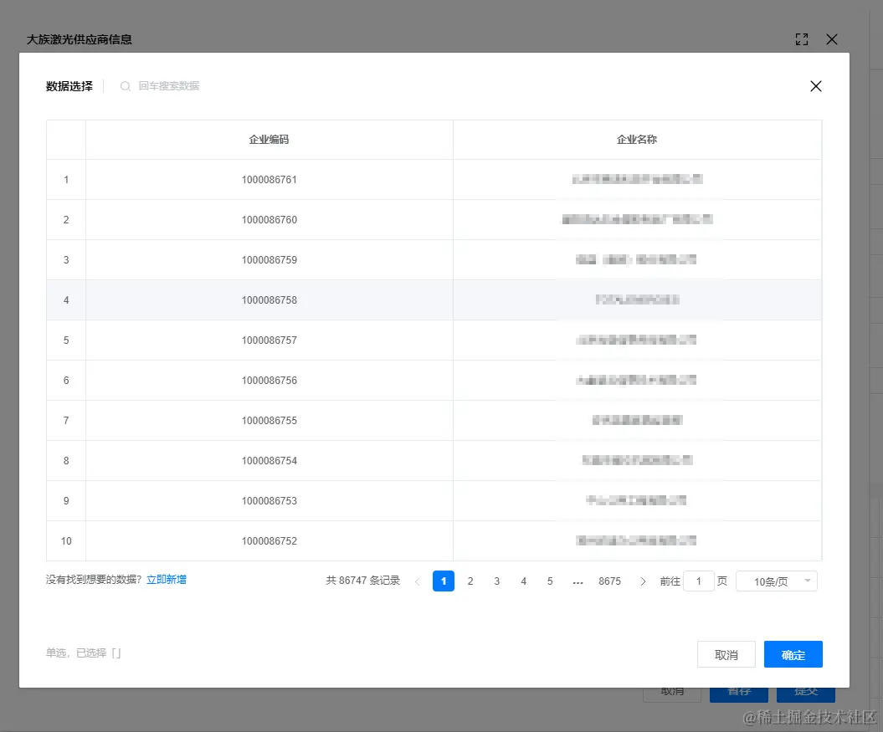Viewport: 883px width, 732px height.
Task: Click the 立即新增 link
Action: 166,580
